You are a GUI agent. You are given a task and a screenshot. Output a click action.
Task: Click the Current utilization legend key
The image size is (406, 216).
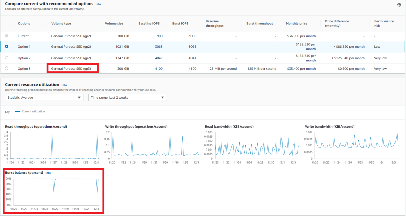click(30, 111)
